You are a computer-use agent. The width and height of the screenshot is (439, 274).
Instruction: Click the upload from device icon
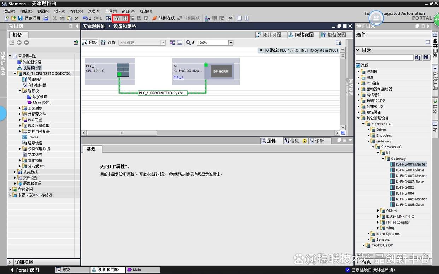(x=132, y=18)
